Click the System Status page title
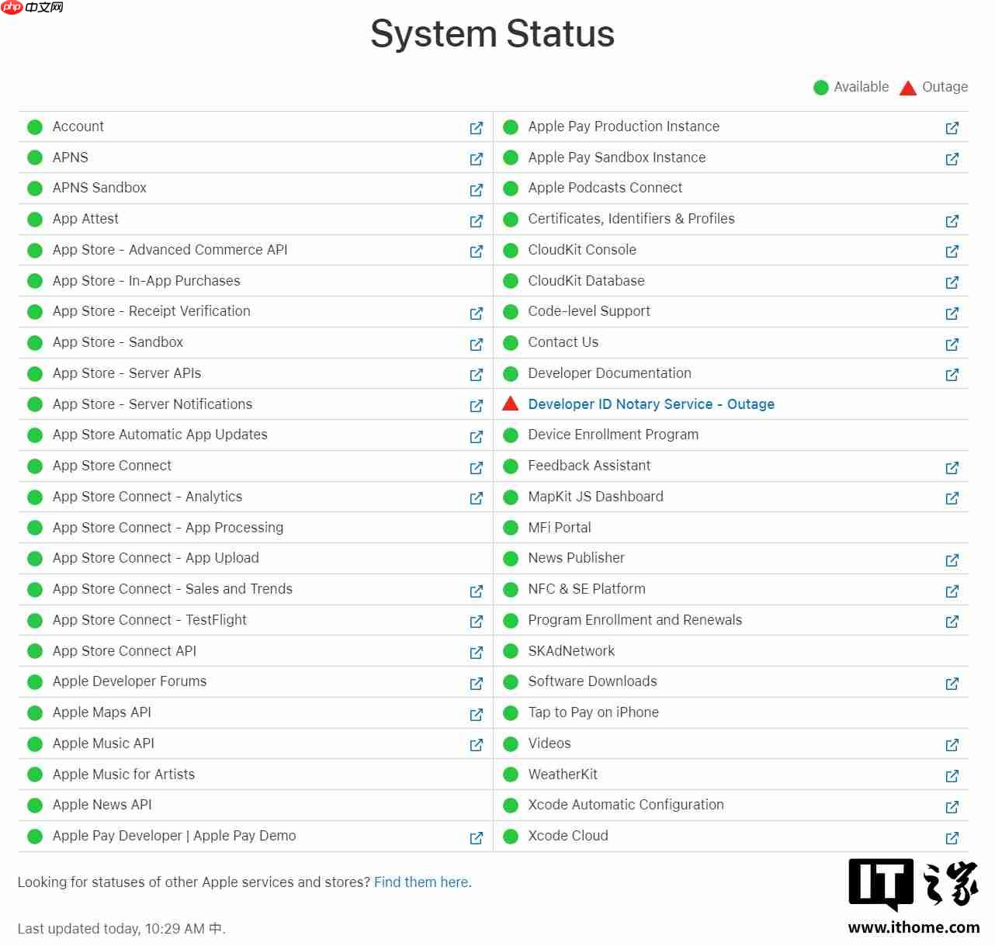 pos(492,34)
